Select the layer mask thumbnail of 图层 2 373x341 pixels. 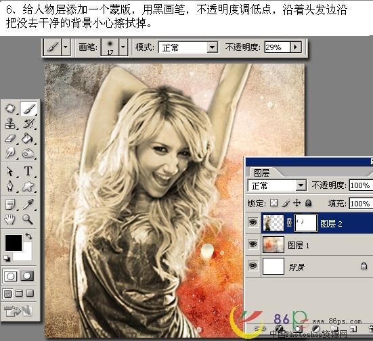click(306, 223)
